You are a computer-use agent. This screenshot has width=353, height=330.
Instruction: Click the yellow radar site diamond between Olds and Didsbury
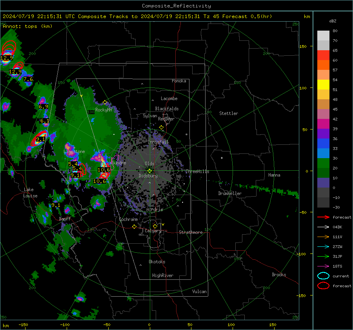tap(149, 171)
